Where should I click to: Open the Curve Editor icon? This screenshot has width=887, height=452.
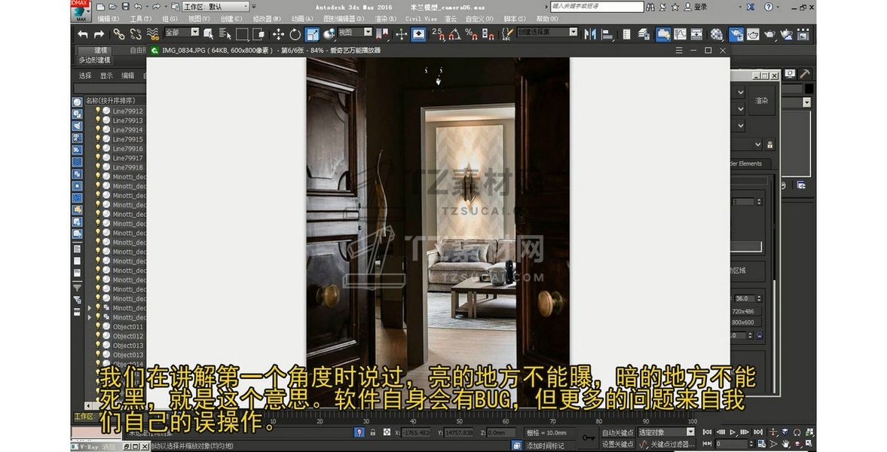pyautogui.click(x=680, y=35)
